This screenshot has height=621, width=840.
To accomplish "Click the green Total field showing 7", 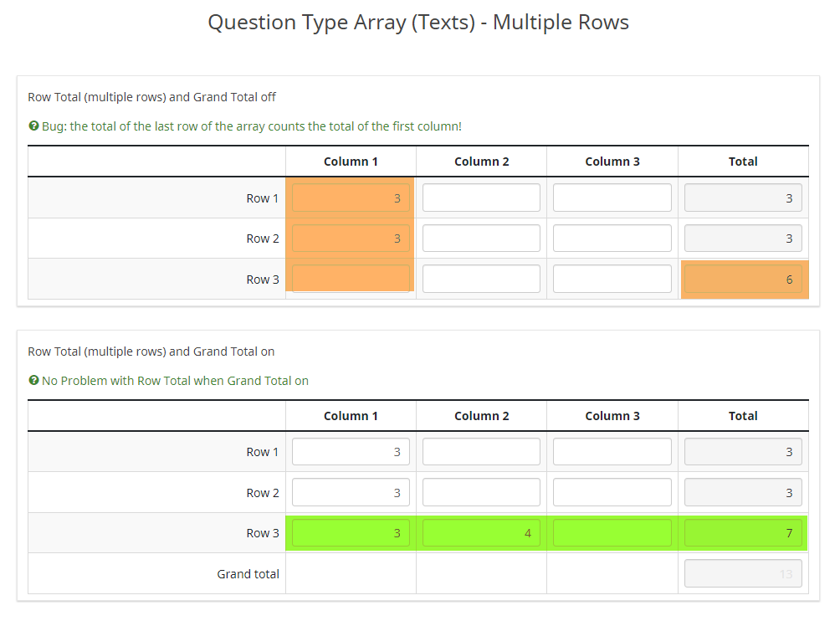I will [x=743, y=533].
